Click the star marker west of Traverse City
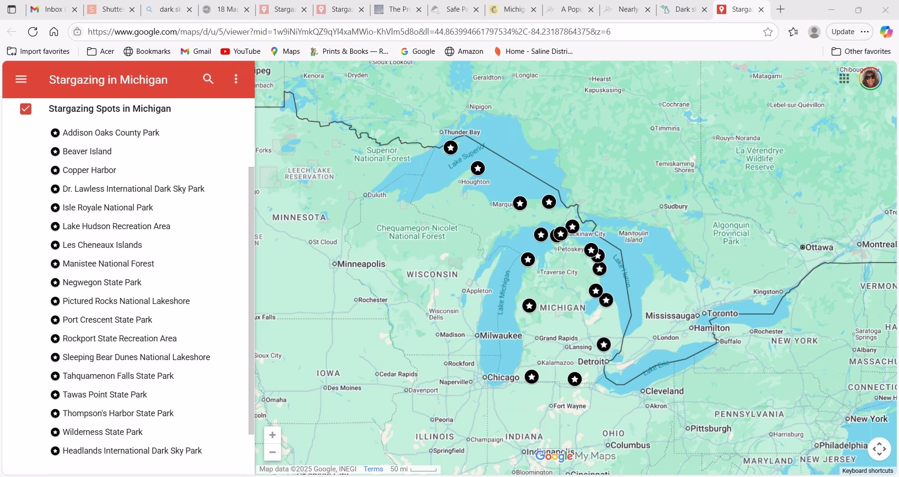Viewport: 899px width, 477px height. (528, 260)
